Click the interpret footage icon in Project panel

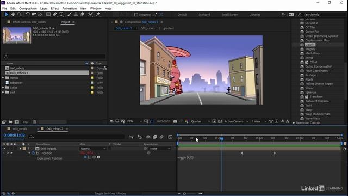click(x=4, y=122)
